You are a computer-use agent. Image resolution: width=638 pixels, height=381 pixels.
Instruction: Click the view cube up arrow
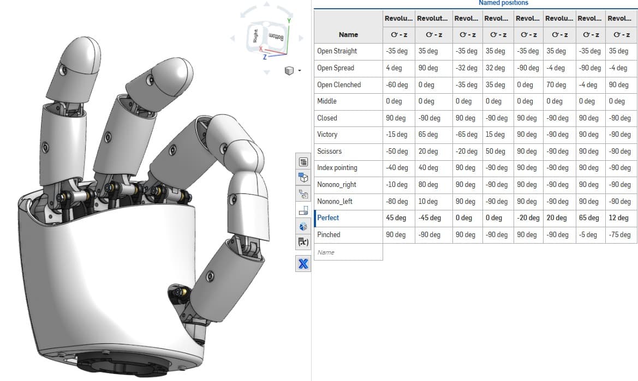(x=267, y=4)
